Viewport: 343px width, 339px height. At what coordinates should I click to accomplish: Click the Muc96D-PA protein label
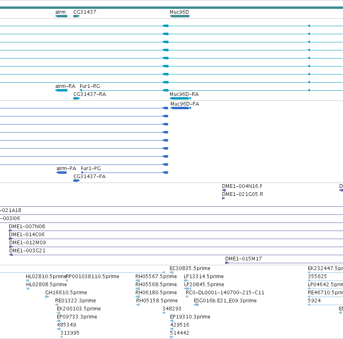[185, 104]
